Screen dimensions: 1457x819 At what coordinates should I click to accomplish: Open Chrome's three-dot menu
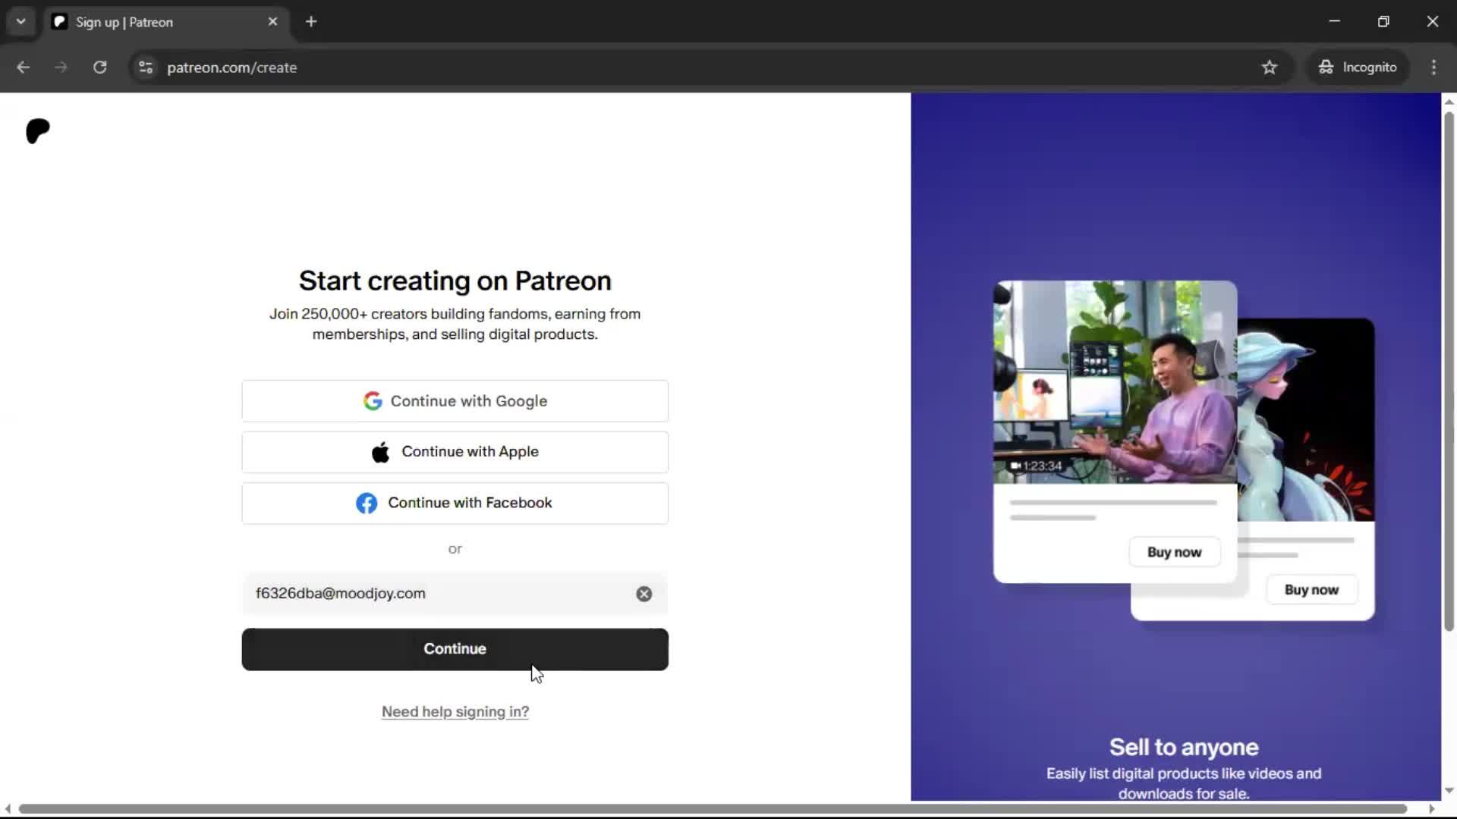(x=1433, y=67)
